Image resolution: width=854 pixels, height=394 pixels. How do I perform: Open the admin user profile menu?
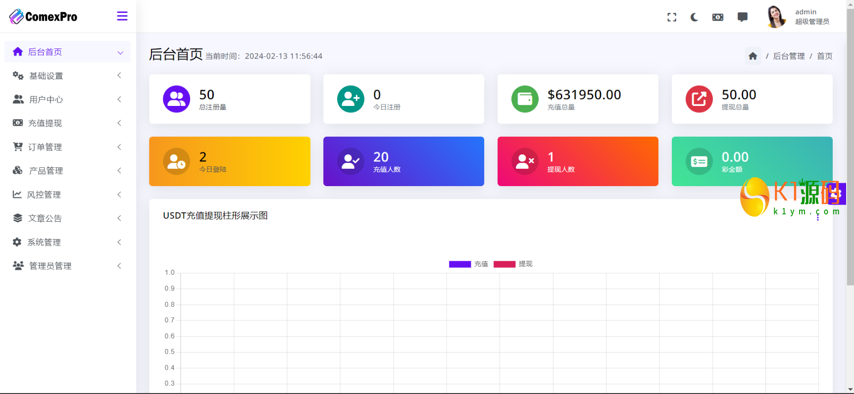[x=798, y=17]
